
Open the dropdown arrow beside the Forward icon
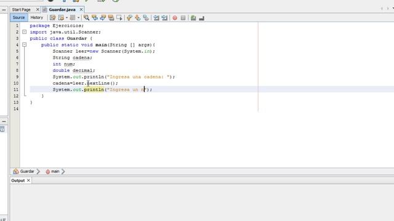coord(78,18)
